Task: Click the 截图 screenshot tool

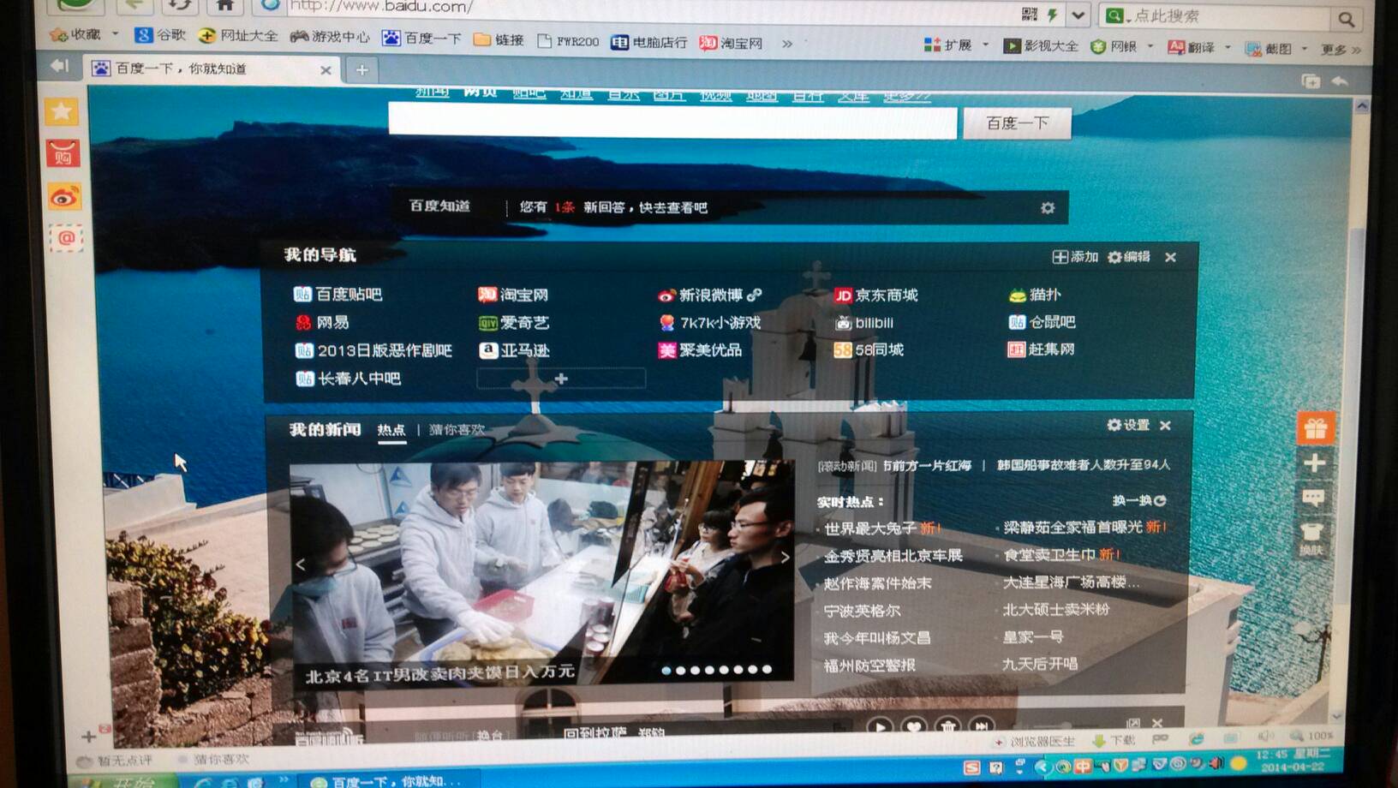Action: tap(1269, 49)
